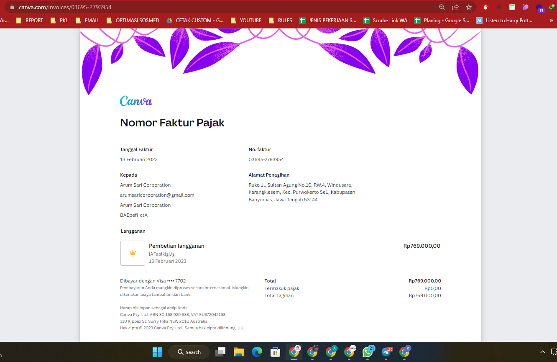This screenshot has height=362, width=557.
Task: Click the Rp769.000,00 price beside Pembelian langganan
Action: pos(422,246)
